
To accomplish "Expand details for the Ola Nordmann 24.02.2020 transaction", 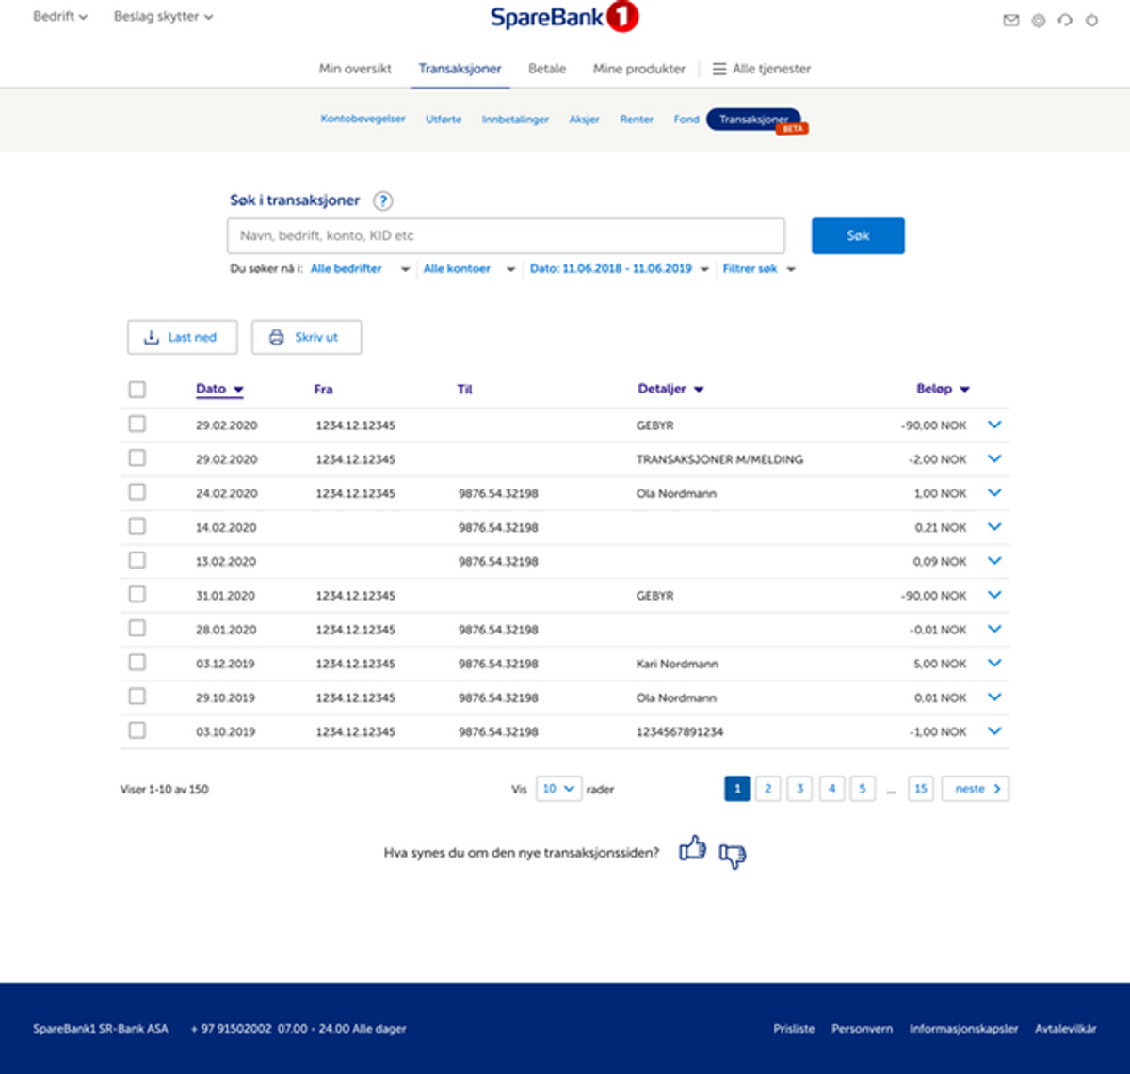I will pos(994,492).
